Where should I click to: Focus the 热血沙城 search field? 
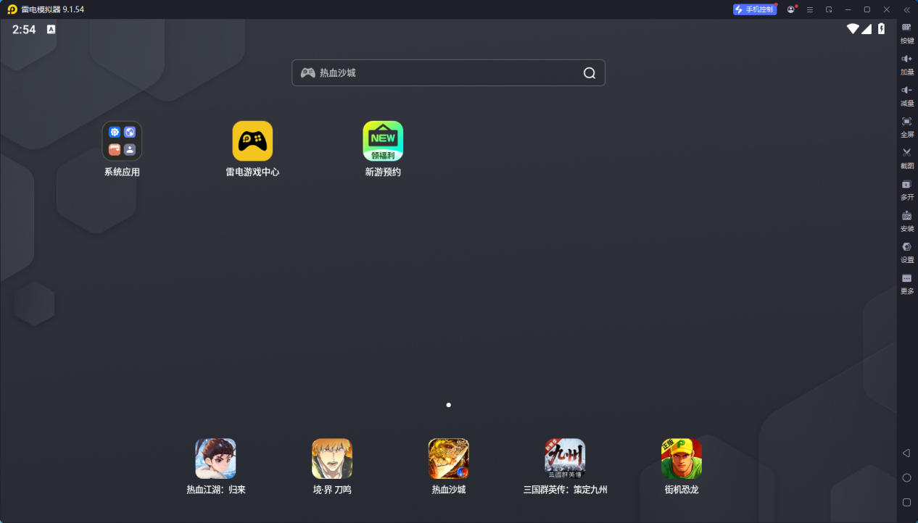click(448, 73)
